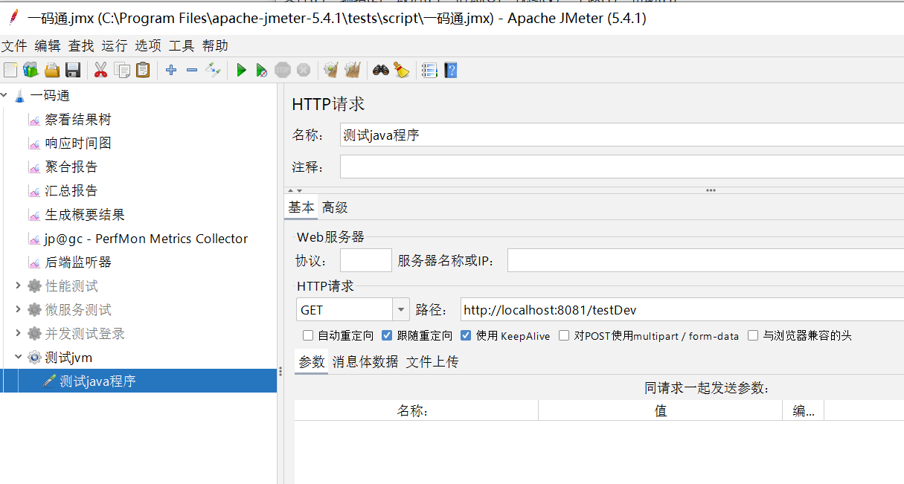This screenshot has height=484, width=904.
Task: Select 聚合报告 in the tree
Action: 71,167
